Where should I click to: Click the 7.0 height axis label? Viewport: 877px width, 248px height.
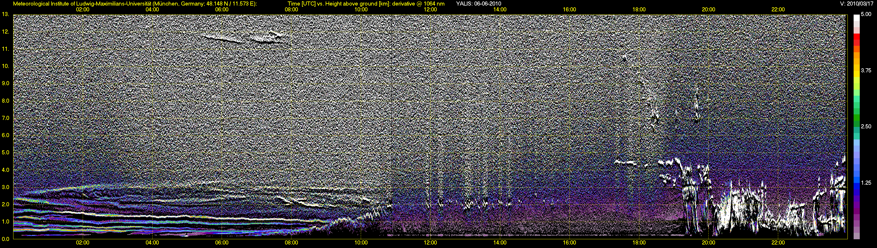(x=6, y=118)
